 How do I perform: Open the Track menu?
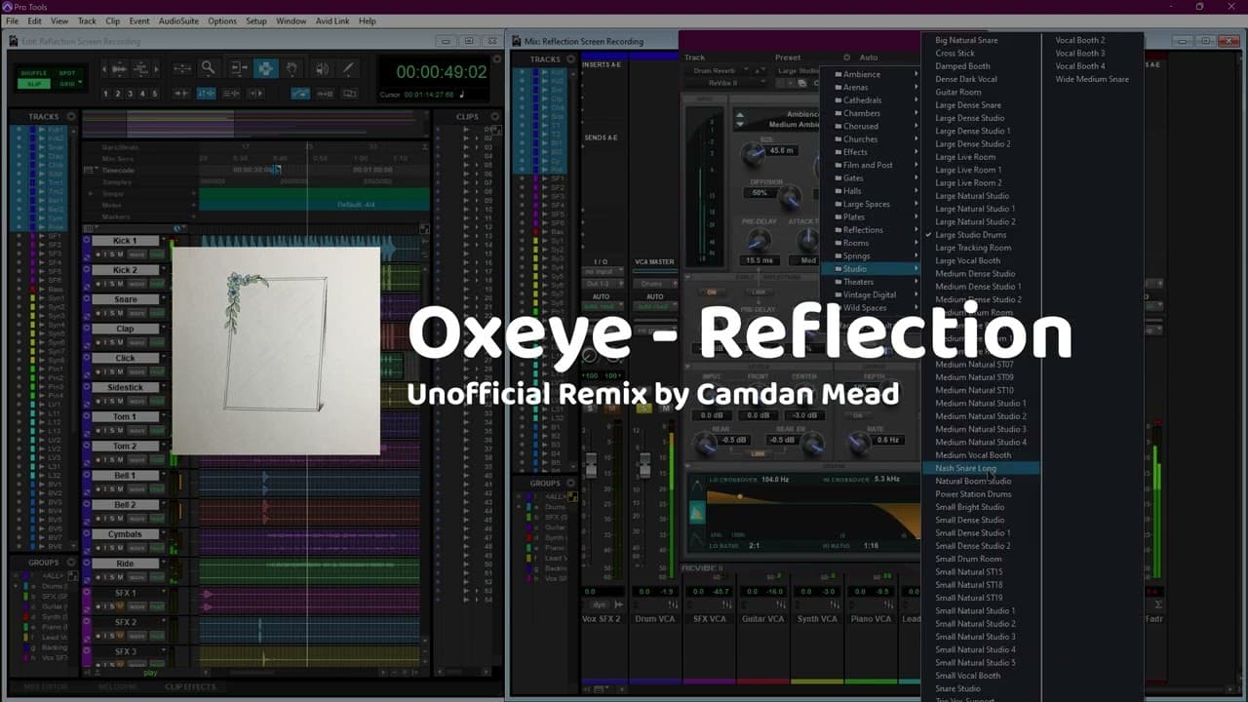[87, 20]
